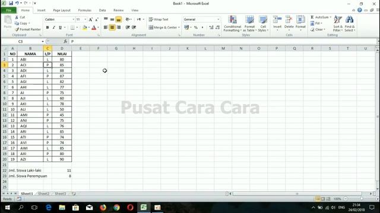Open the AutoSum dropdown arrow
This screenshot has width=380, height=213.
pos(330,17)
